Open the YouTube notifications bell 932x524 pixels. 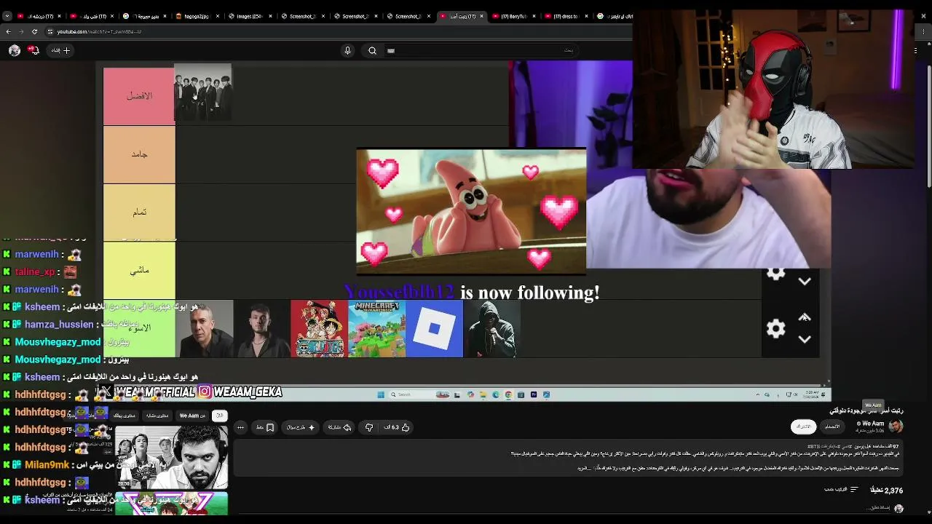33,50
